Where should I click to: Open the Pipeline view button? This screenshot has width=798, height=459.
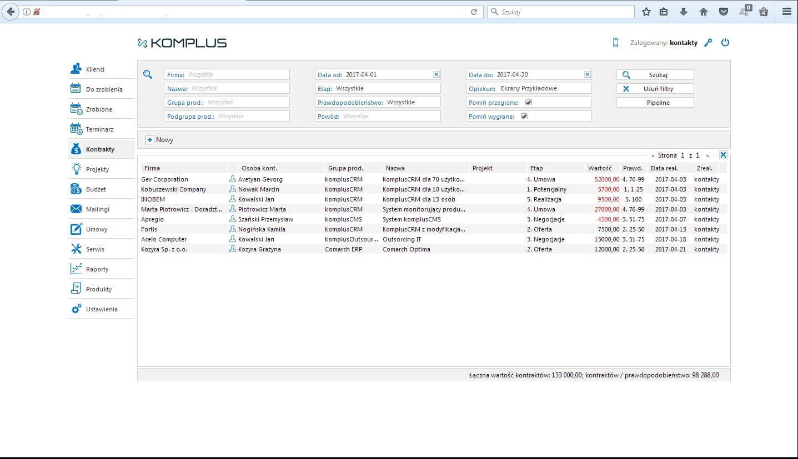click(655, 103)
